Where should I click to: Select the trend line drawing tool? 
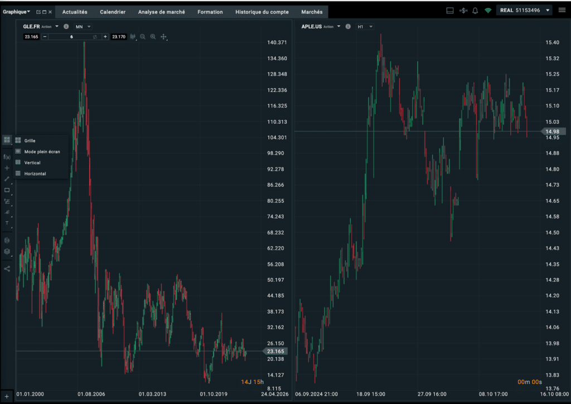[7, 179]
